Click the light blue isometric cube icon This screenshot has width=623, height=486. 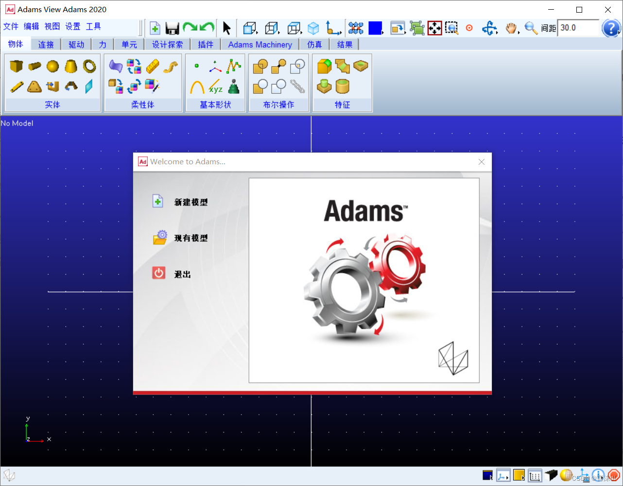tap(313, 28)
